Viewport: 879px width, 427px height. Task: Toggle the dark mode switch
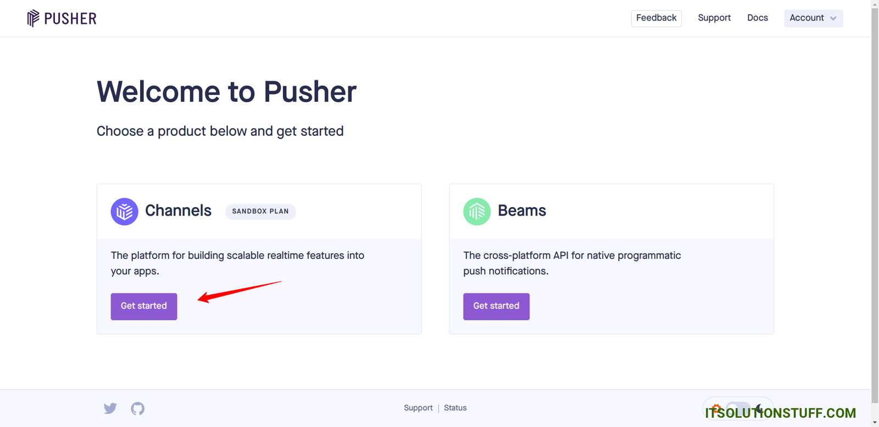pos(738,409)
